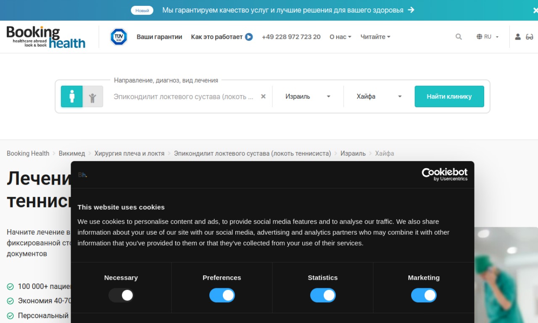Image resolution: width=538 pixels, height=323 pixels.
Task: Open search with the magnifier icon
Action: (x=459, y=37)
